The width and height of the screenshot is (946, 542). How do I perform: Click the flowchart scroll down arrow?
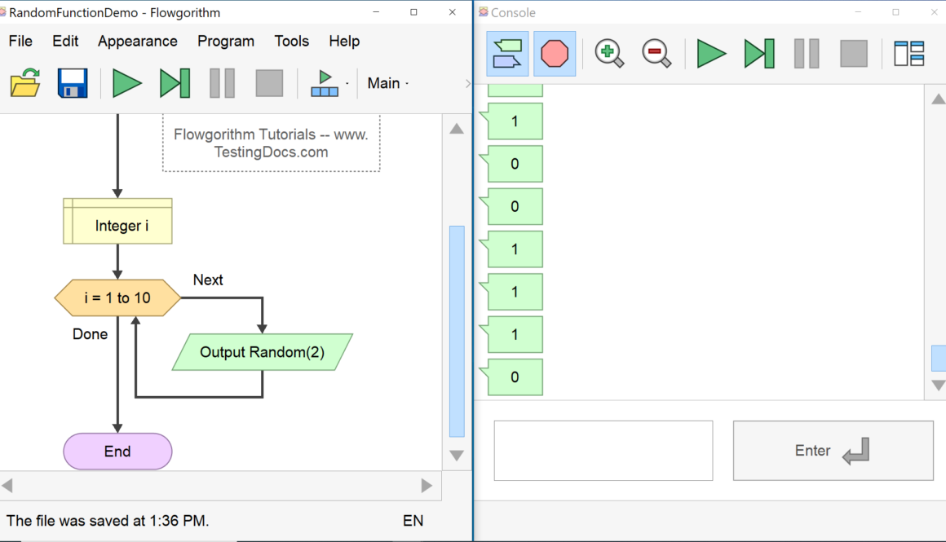tap(457, 455)
